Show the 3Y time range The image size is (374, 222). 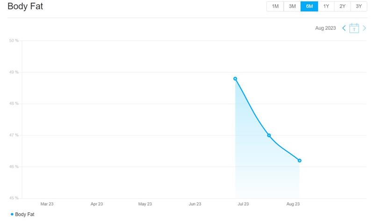[x=359, y=7]
